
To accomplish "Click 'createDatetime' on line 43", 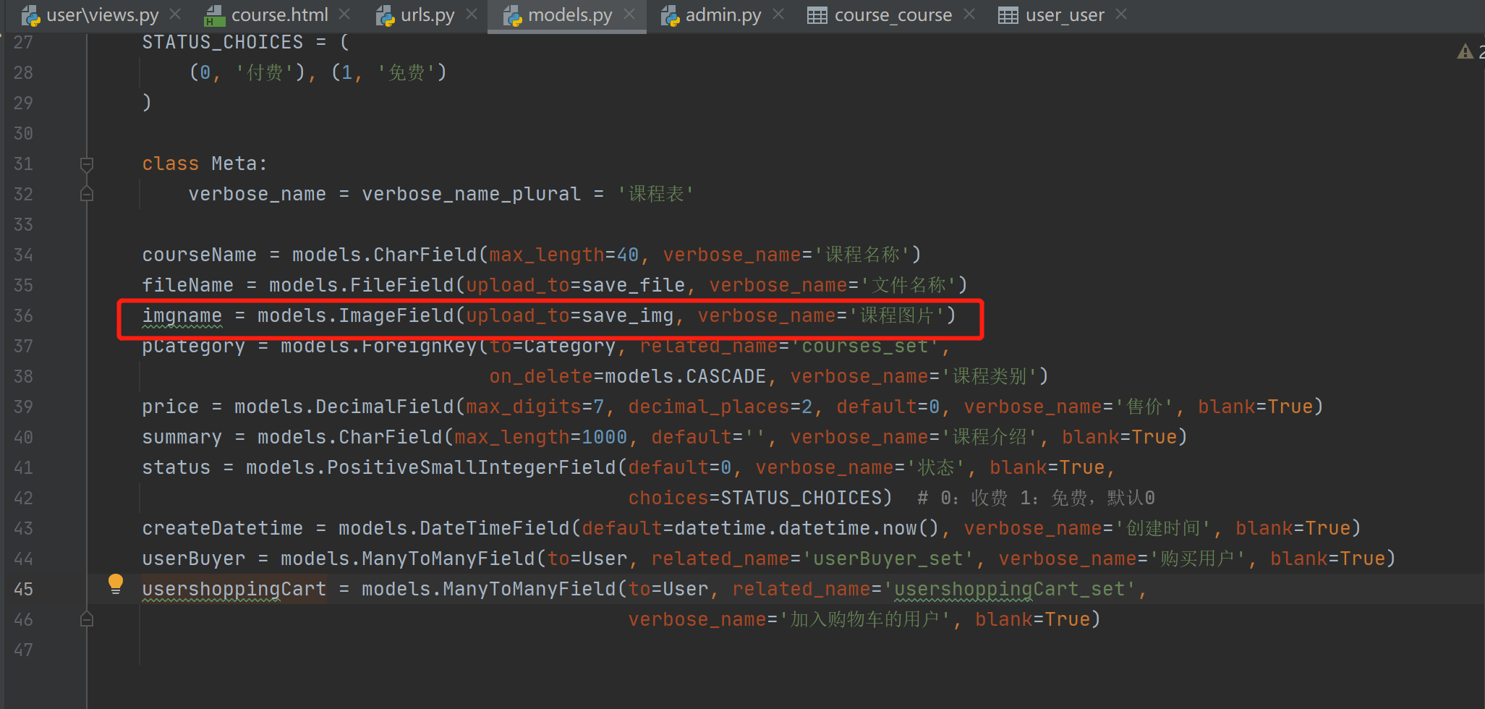I will pos(223,529).
